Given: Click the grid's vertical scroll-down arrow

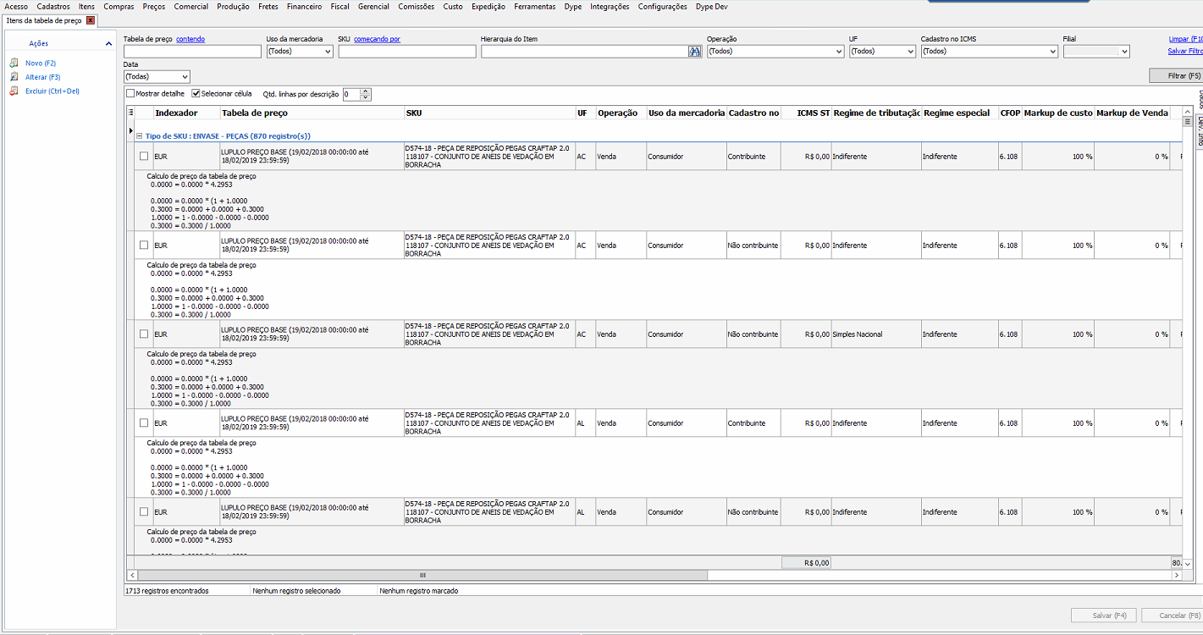Looking at the screenshot, I should [x=1188, y=564].
